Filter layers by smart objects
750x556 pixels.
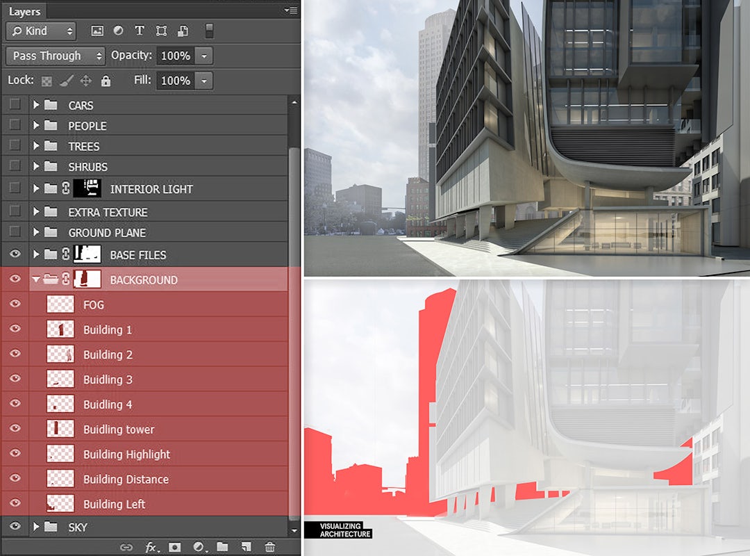(x=183, y=31)
